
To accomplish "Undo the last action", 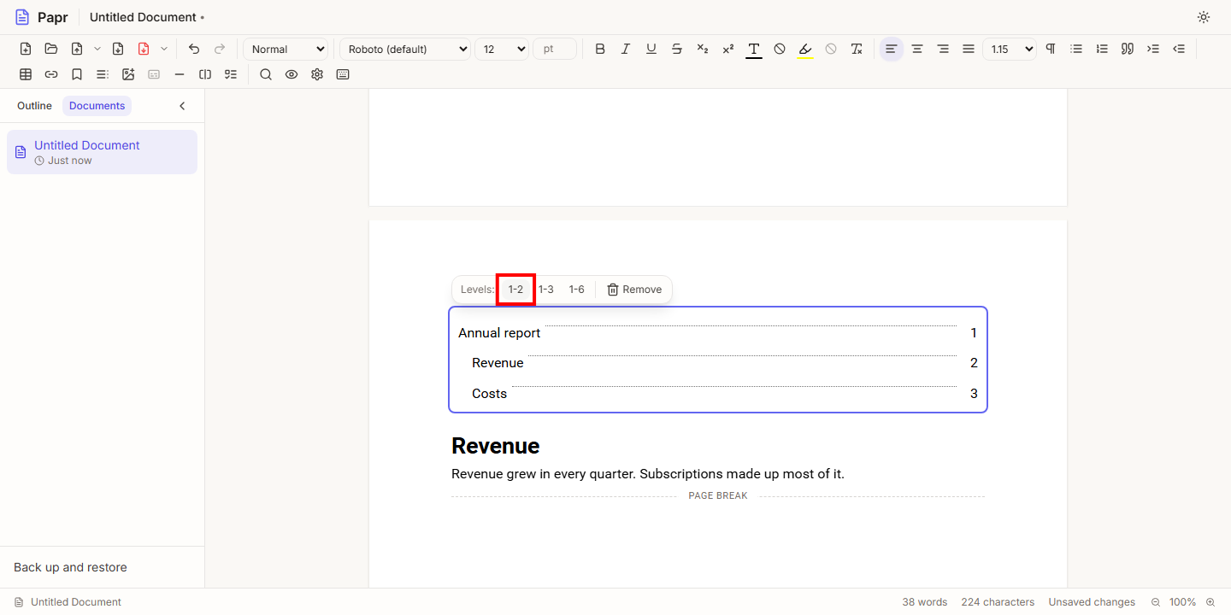I will tap(194, 49).
